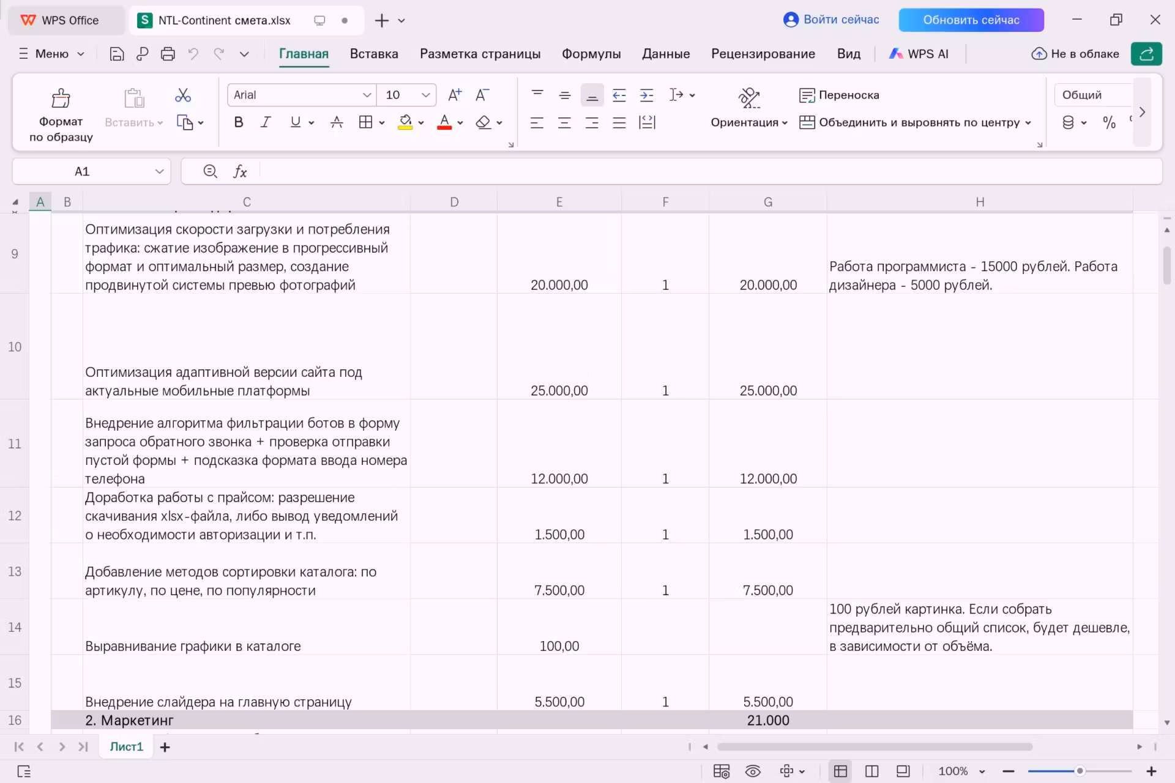Switch to Page Break Preview icon

click(903, 771)
